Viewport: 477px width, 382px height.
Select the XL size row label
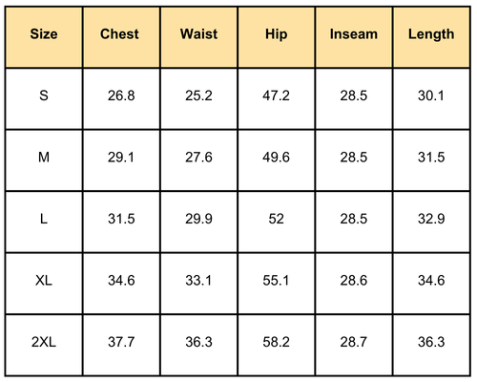44,281
